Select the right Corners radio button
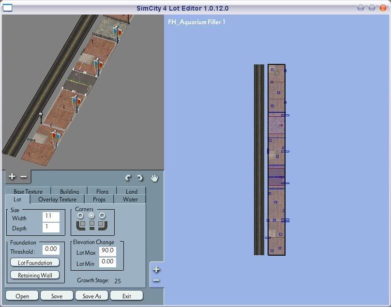Viewport: 391px width, 307px height. point(102,215)
